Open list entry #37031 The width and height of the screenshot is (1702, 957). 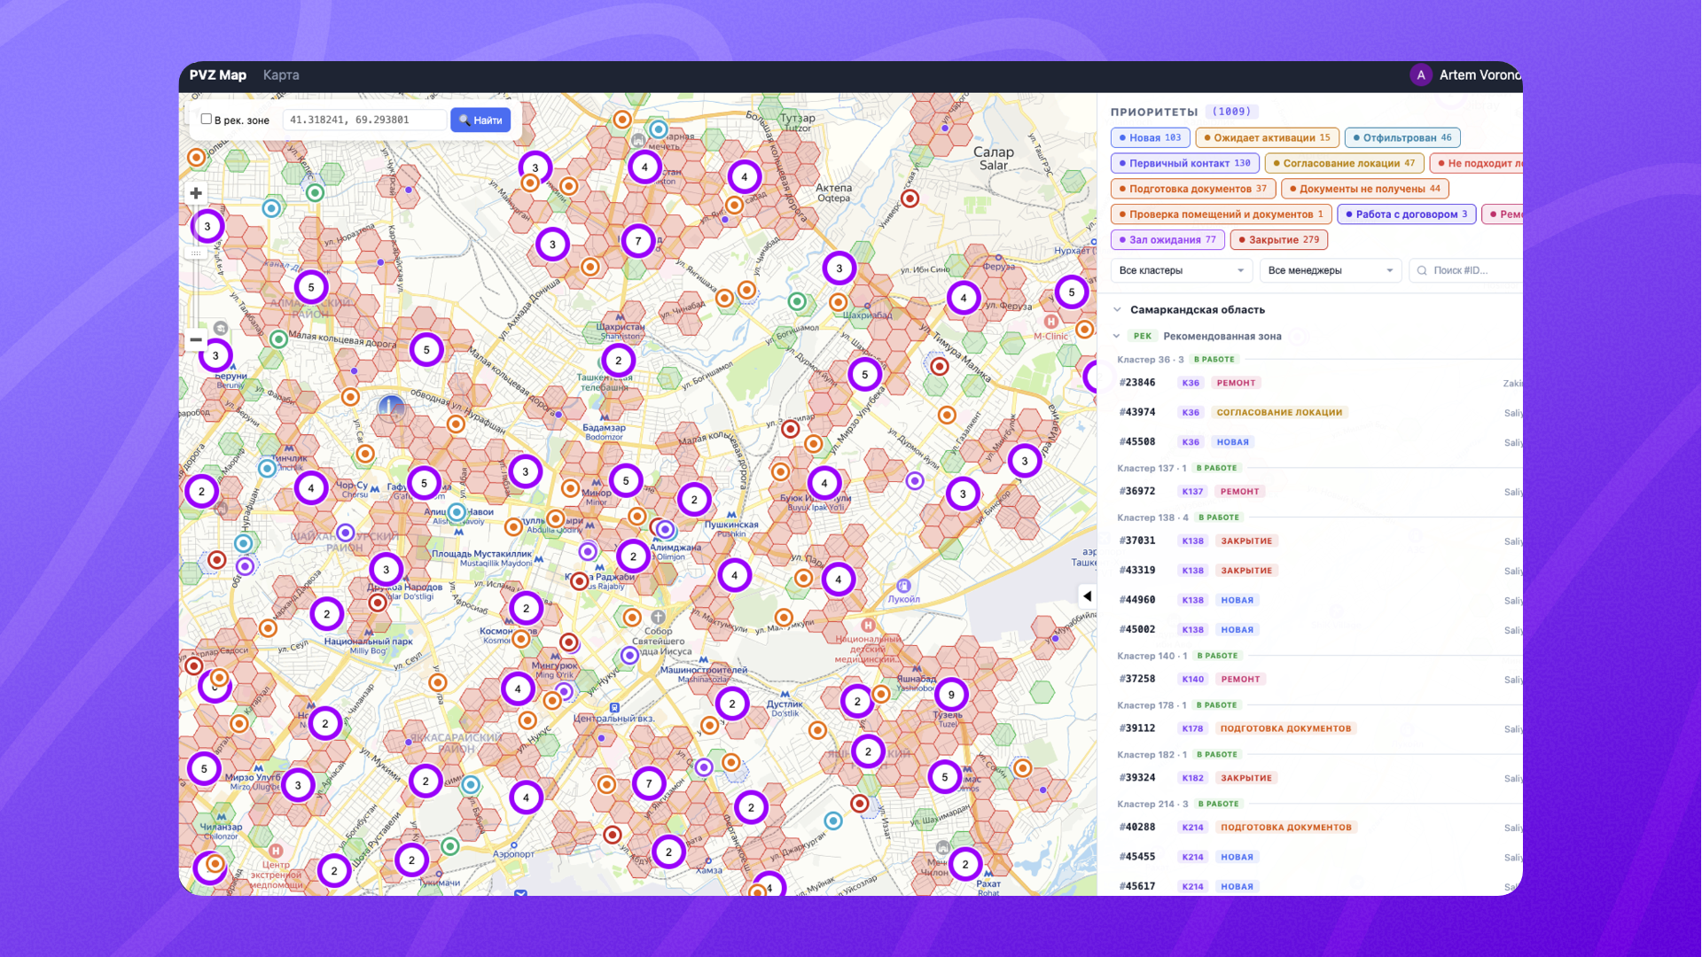(1317, 541)
